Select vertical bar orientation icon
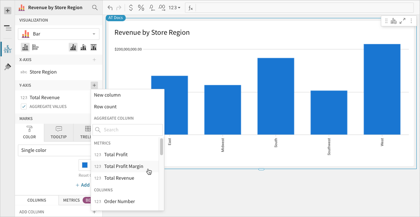 pos(25,48)
